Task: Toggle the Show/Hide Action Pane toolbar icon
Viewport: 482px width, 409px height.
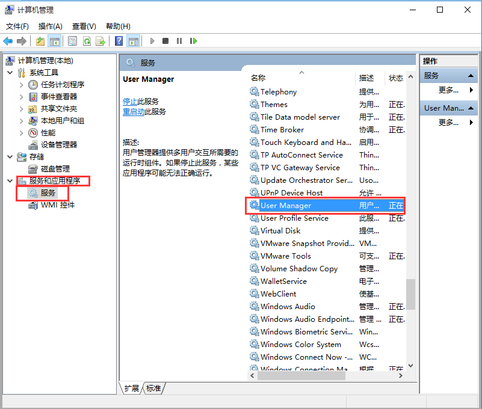Action: pos(134,41)
